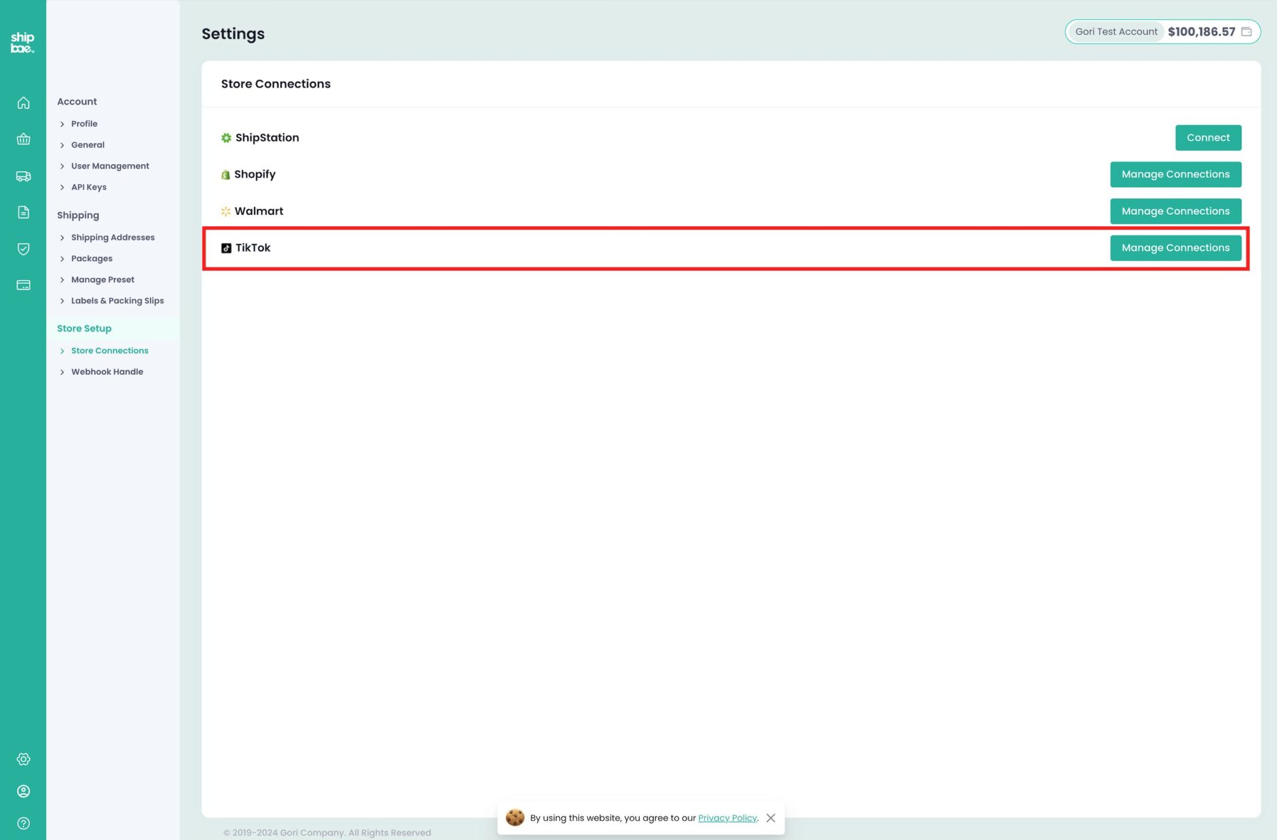Click the Account section heading
This screenshot has width=1277, height=840.
click(x=77, y=102)
